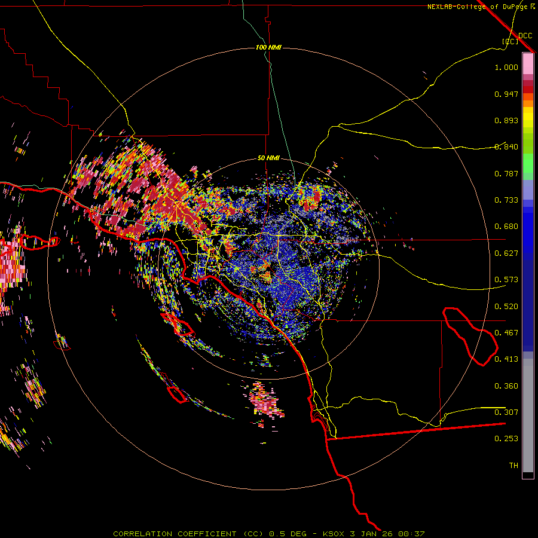This screenshot has width=538, height=538.
Task: Click the TH threshold label
Action: tap(513, 466)
